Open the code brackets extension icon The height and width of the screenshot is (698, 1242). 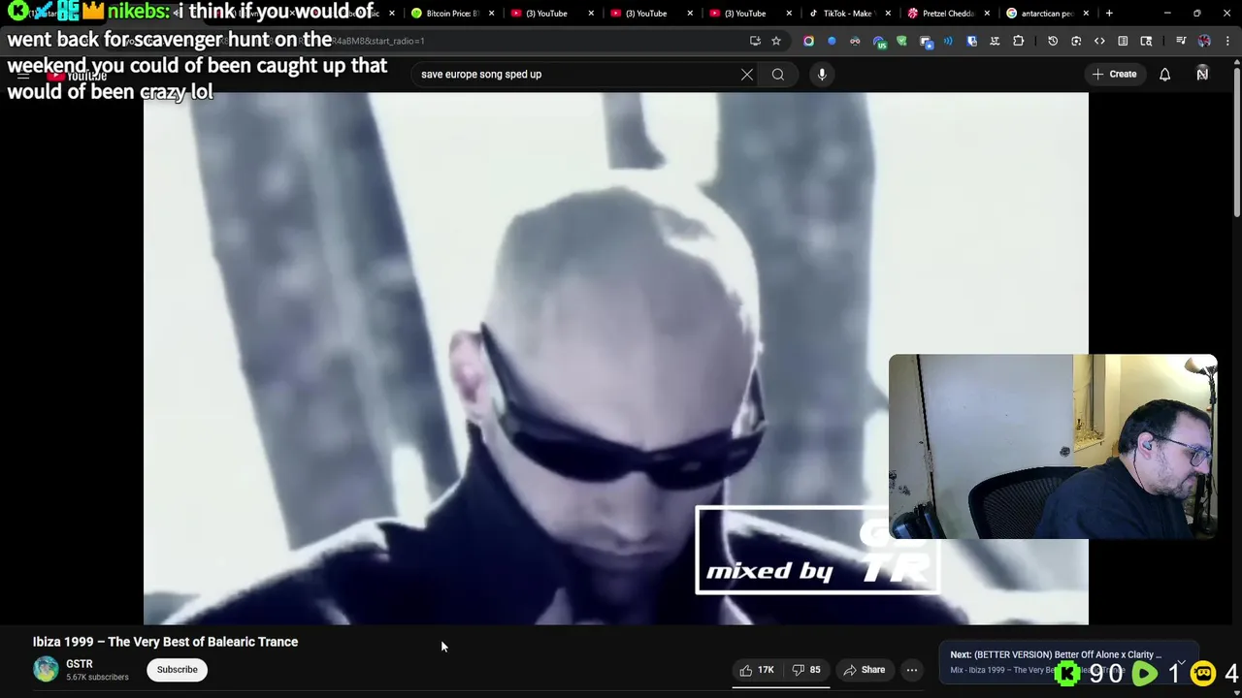click(1099, 41)
